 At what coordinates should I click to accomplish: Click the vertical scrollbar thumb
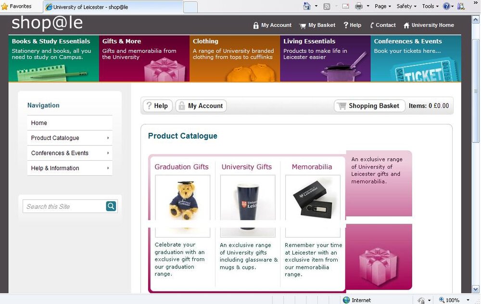coord(476,92)
